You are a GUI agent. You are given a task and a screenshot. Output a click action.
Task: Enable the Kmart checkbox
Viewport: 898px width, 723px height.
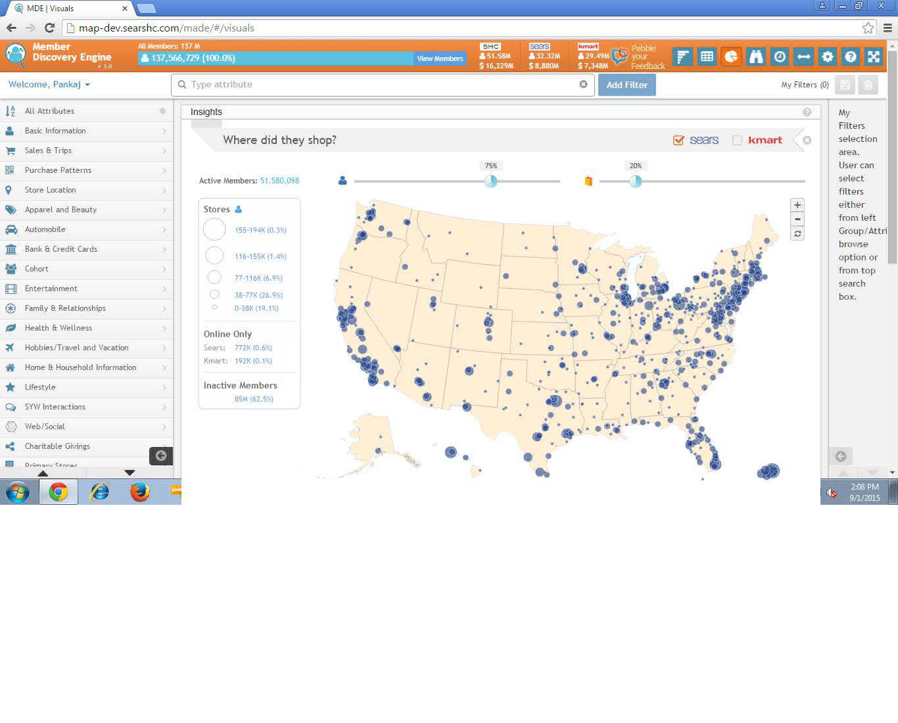tap(737, 140)
